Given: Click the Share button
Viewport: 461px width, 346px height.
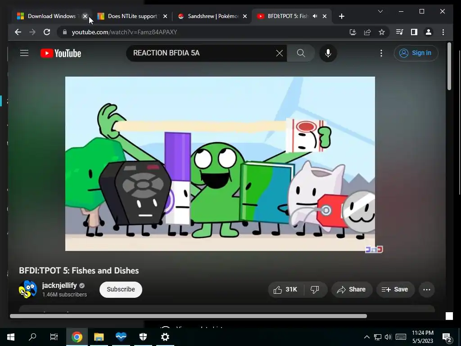Looking at the screenshot, I should click(x=352, y=290).
